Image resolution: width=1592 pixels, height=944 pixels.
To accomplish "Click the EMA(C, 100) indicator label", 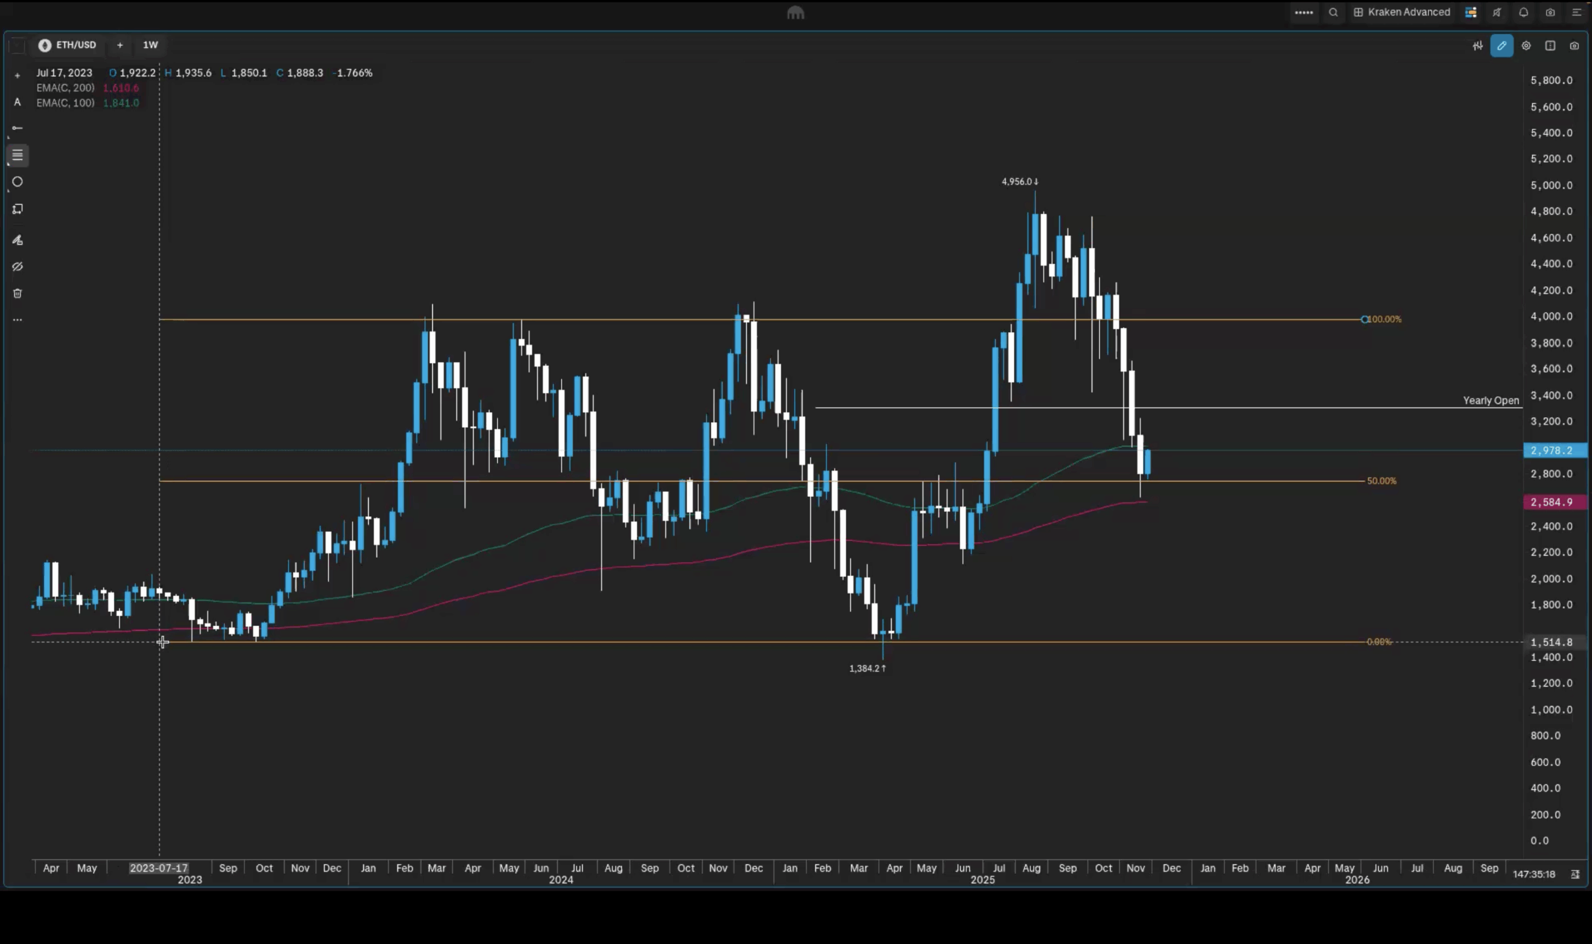I will (x=65, y=103).
